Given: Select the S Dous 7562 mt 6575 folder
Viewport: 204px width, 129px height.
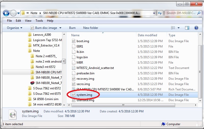Looking at the screenshot, I should (x=44, y=93).
